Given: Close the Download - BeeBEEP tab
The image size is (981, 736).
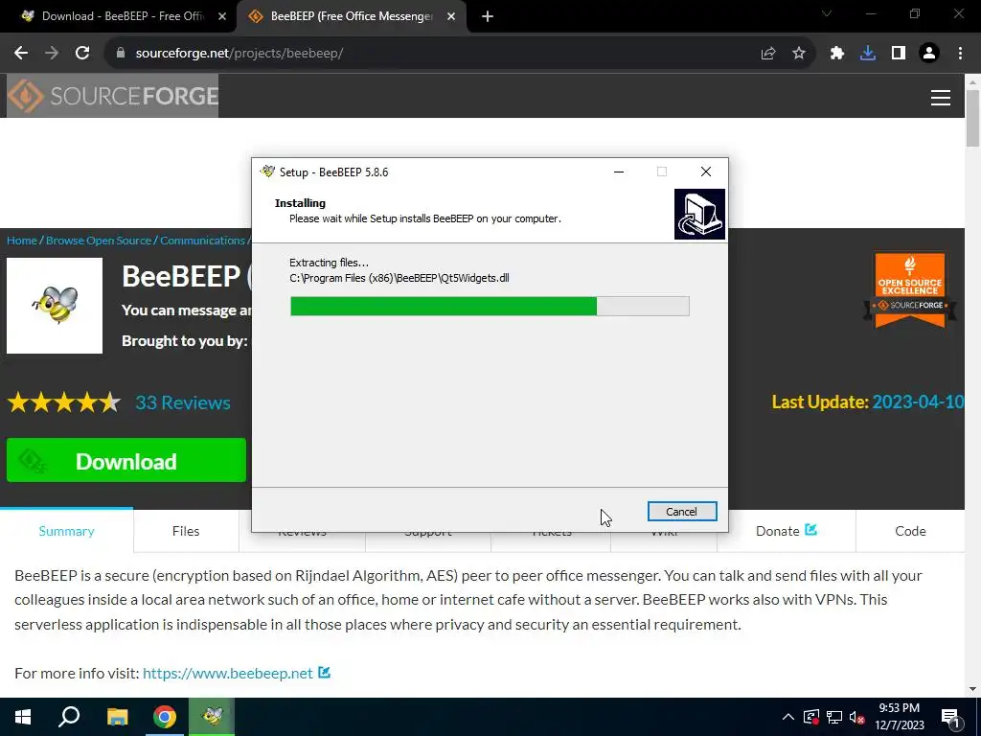Looking at the screenshot, I should click(222, 17).
